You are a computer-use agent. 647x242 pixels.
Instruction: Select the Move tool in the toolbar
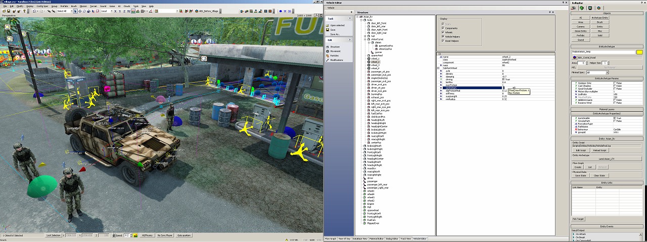point(79,11)
